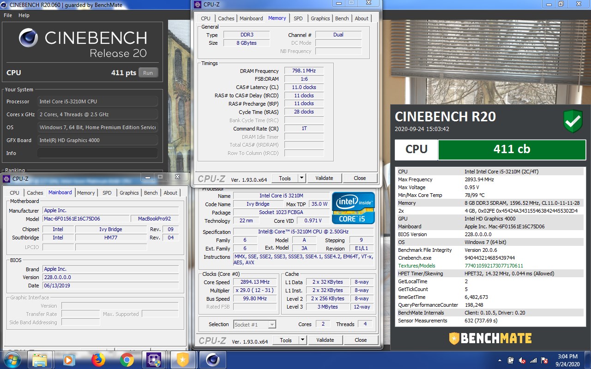Image resolution: width=591 pixels, height=369 pixels.
Task: Click the Intel Core i5-3210M CPU processor field
Action: (x=97, y=101)
